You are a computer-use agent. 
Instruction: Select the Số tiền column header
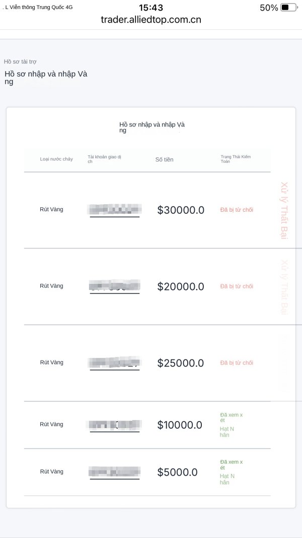tap(164, 160)
